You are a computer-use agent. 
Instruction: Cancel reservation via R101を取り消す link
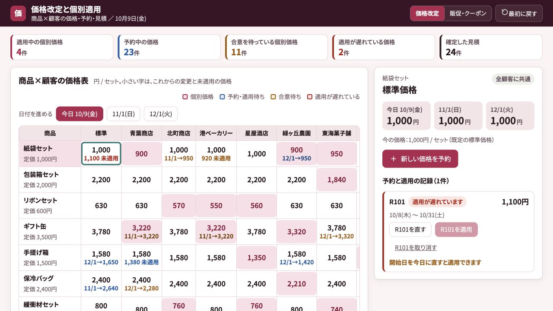(416, 248)
